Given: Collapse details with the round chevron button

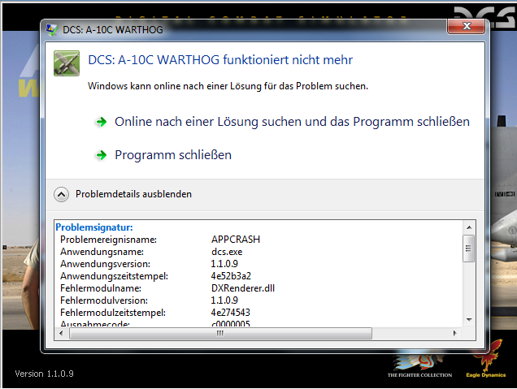Looking at the screenshot, I should click(61, 194).
